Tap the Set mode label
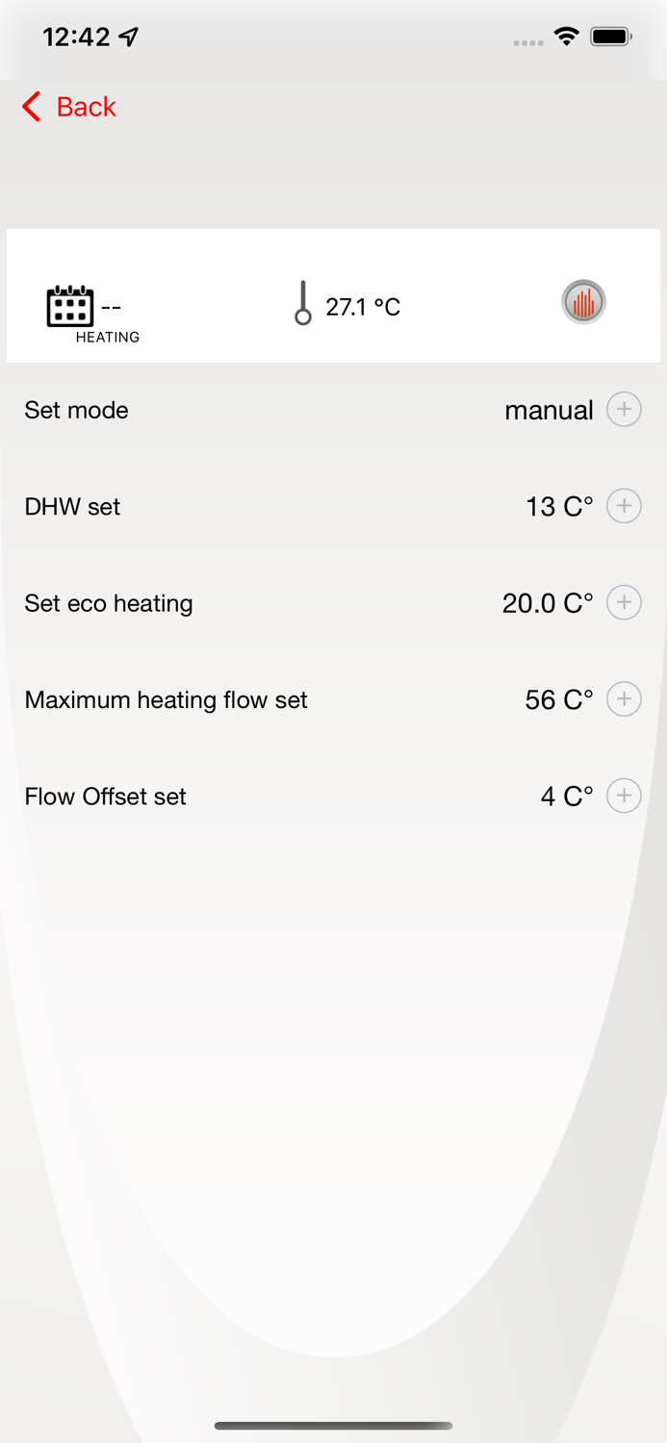The height and width of the screenshot is (1443, 667). (x=76, y=411)
